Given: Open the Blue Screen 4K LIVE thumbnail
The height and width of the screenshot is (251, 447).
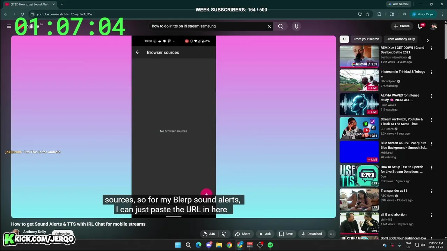Looking at the screenshot, I should pyautogui.click(x=359, y=152).
